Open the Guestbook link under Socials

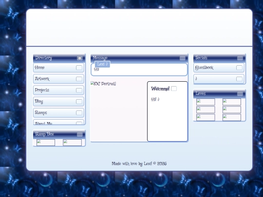219,68
